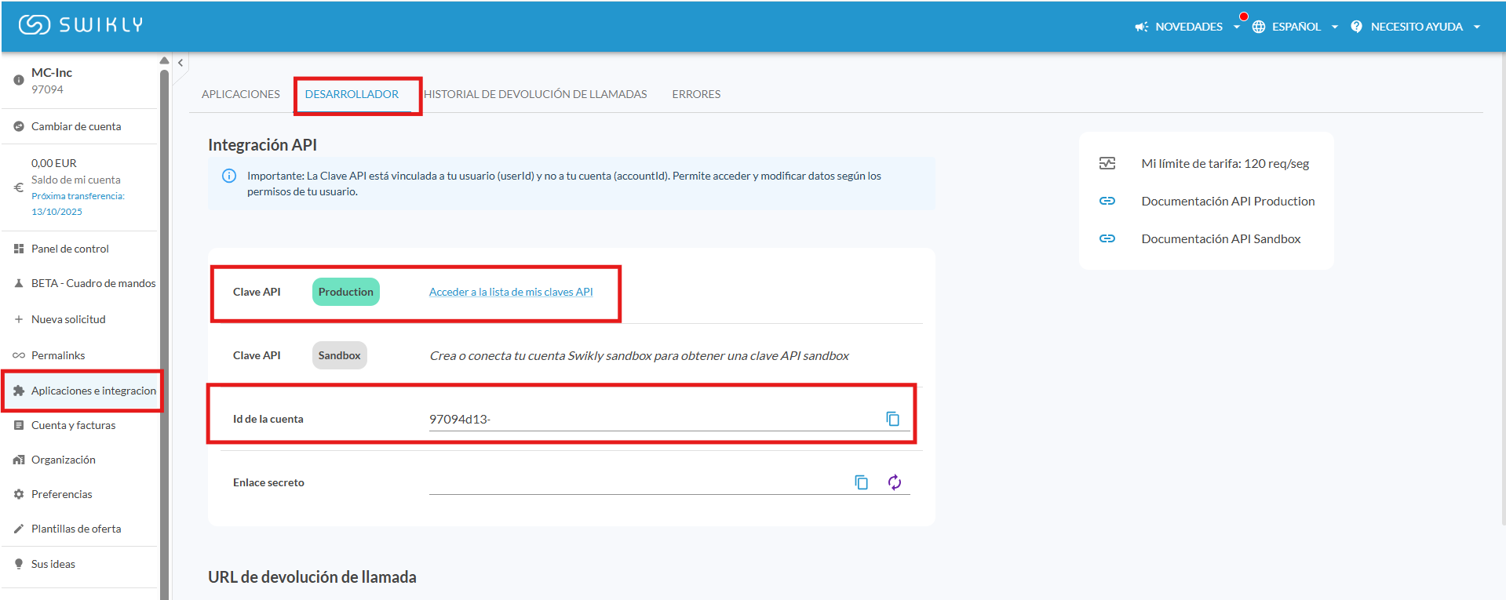Collapse the sidebar with the chevron
The height and width of the screenshot is (600, 1506).
click(x=181, y=63)
